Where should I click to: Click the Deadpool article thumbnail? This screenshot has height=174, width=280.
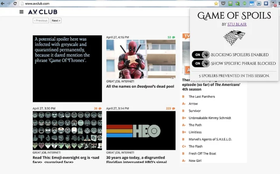[141, 59]
